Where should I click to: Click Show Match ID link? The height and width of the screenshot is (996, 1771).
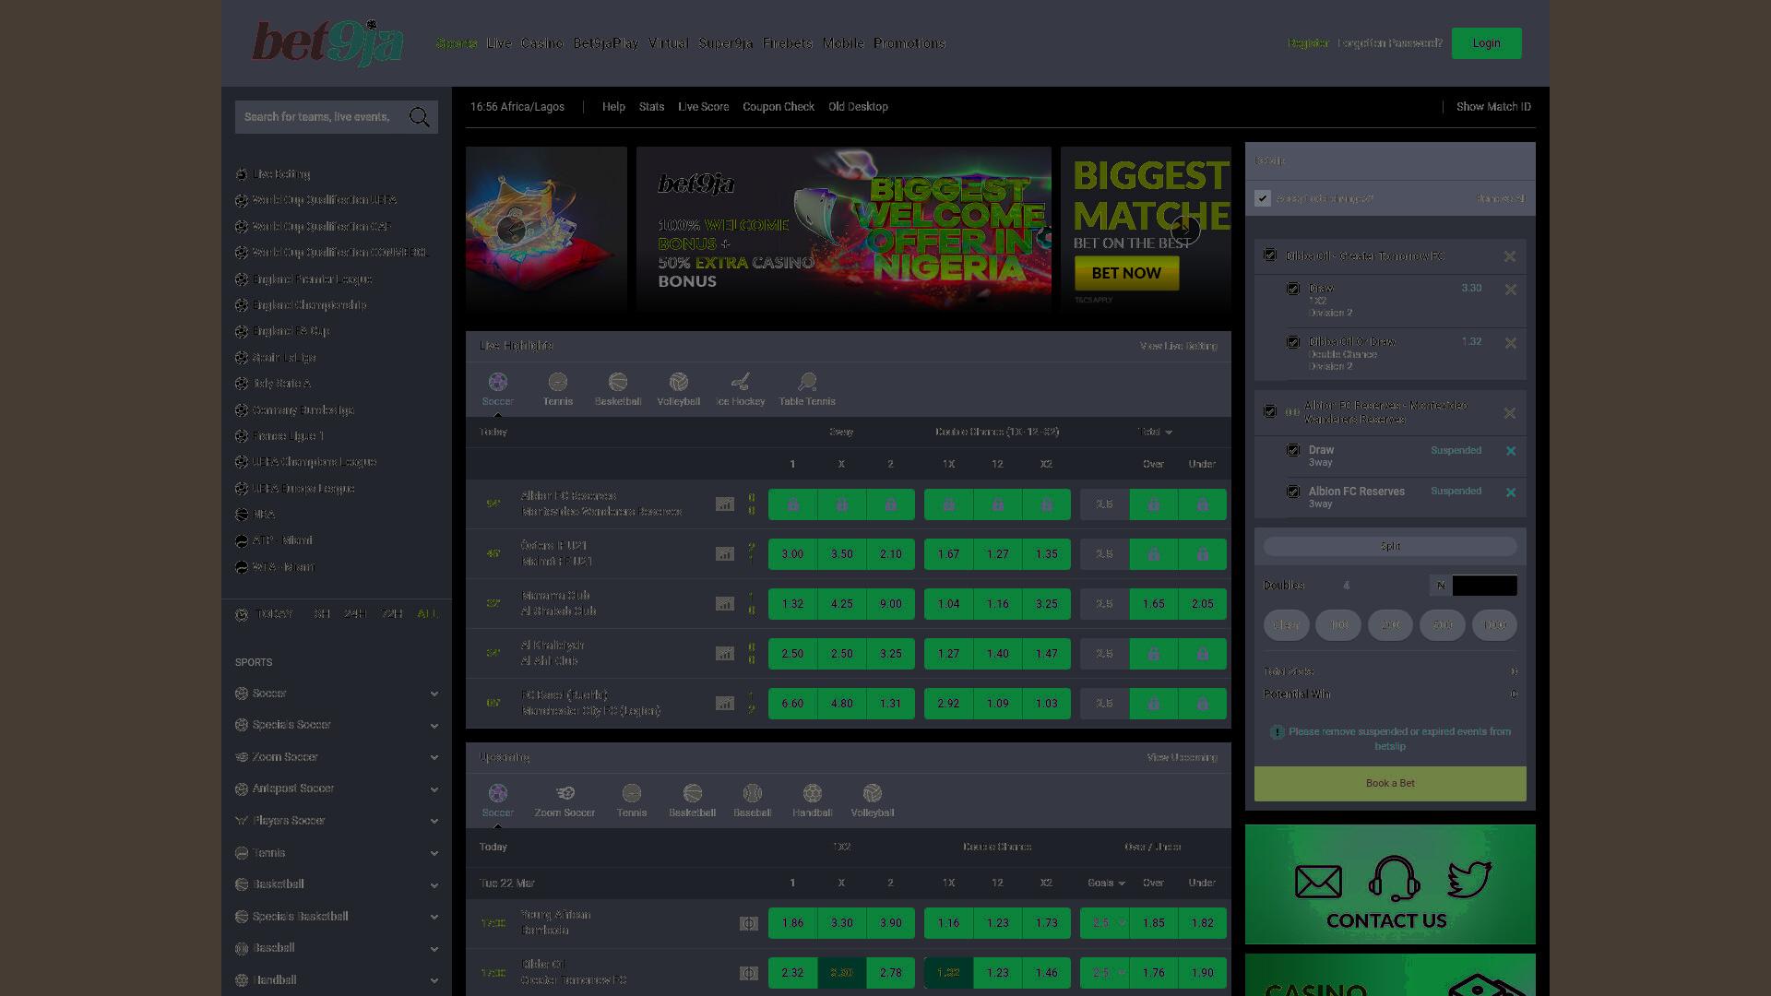click(1493, 107)
